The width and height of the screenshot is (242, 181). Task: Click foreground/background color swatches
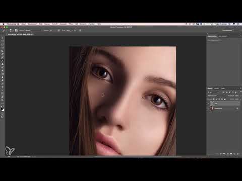click(x=3, y=109)
